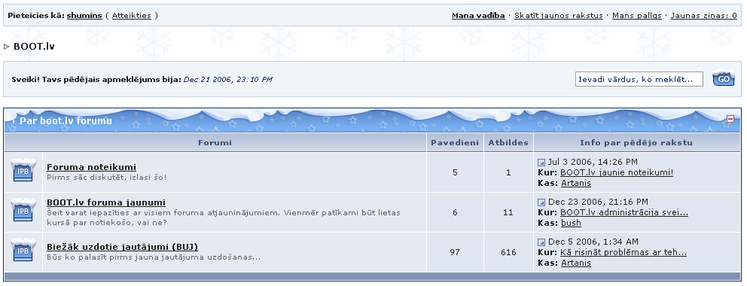This screenshot has width=747, height=286.
Task: Click the IPB icon beside BOOT.lv foruma jaunumi
Action: 23,209
